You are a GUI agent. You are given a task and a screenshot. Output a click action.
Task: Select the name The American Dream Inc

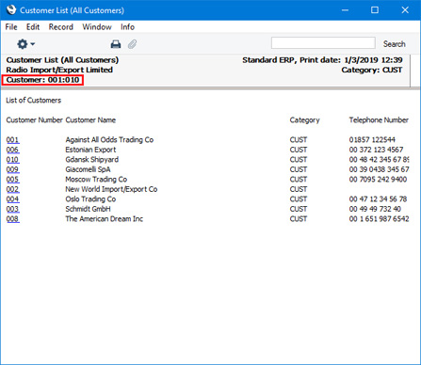click(105, 219)
